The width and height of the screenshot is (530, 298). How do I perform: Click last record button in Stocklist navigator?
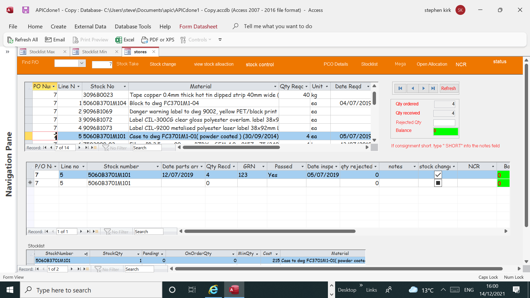tap(79, 269)
